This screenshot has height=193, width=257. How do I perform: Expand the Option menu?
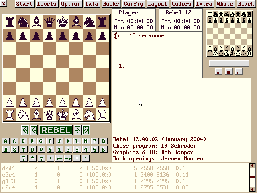(x=71, y=4)
